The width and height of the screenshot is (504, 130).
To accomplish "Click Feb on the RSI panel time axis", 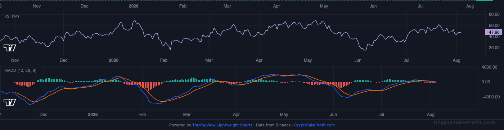I will [164, 60].
